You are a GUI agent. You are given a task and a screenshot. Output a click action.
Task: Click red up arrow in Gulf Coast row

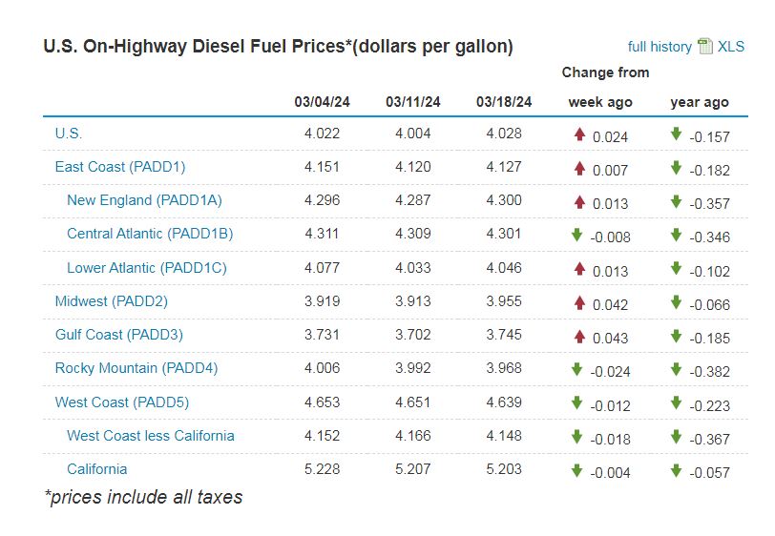pos(579,336)
